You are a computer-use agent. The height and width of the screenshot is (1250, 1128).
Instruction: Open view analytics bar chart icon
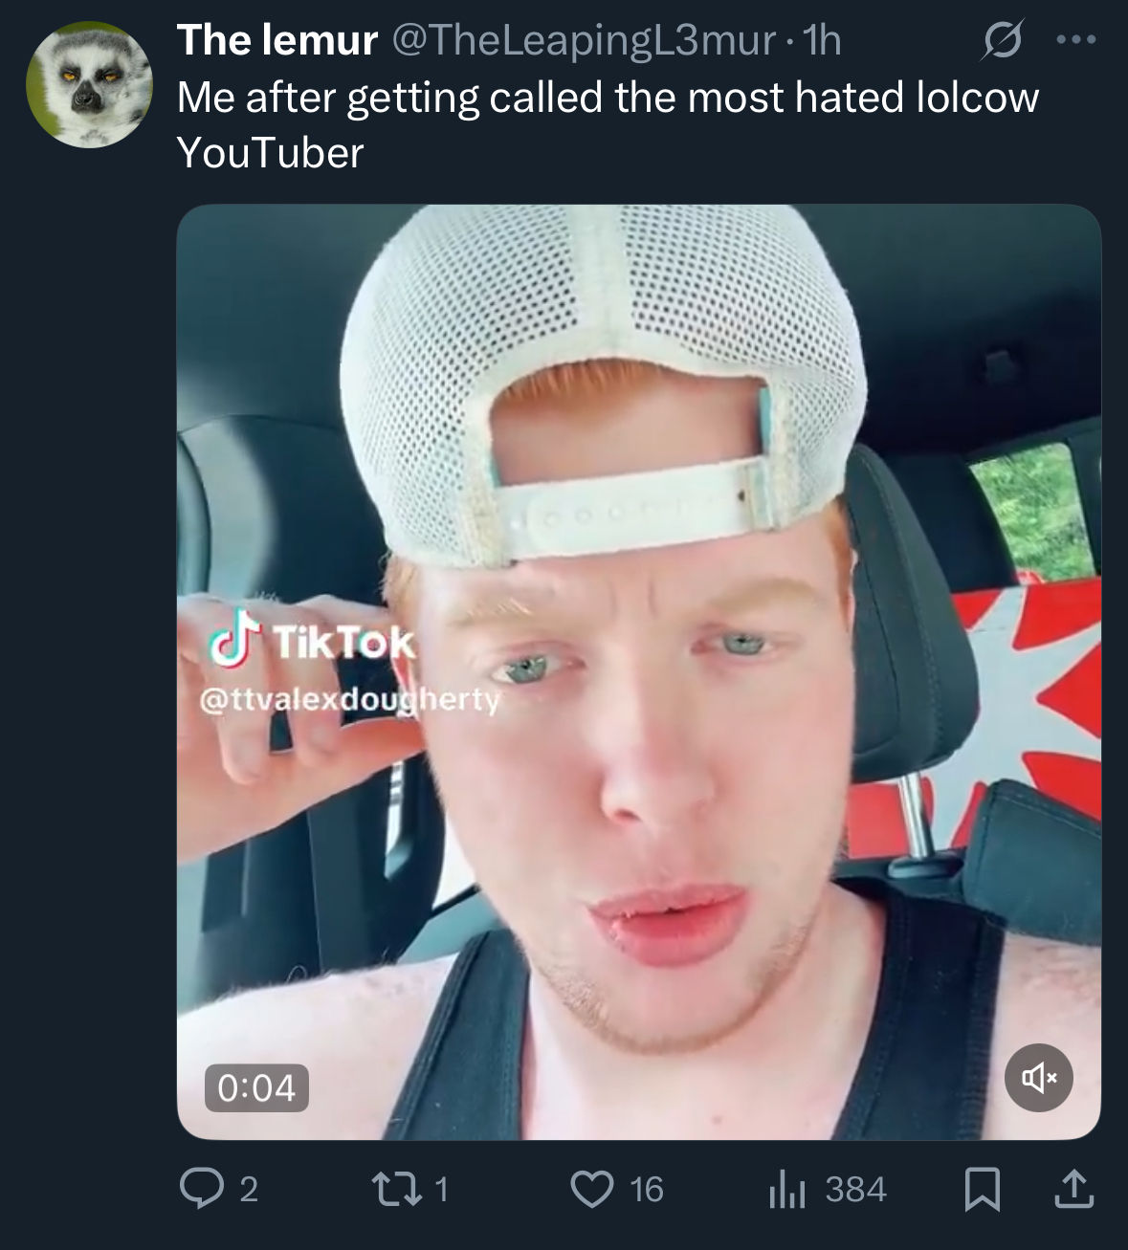click(788, 1190)
